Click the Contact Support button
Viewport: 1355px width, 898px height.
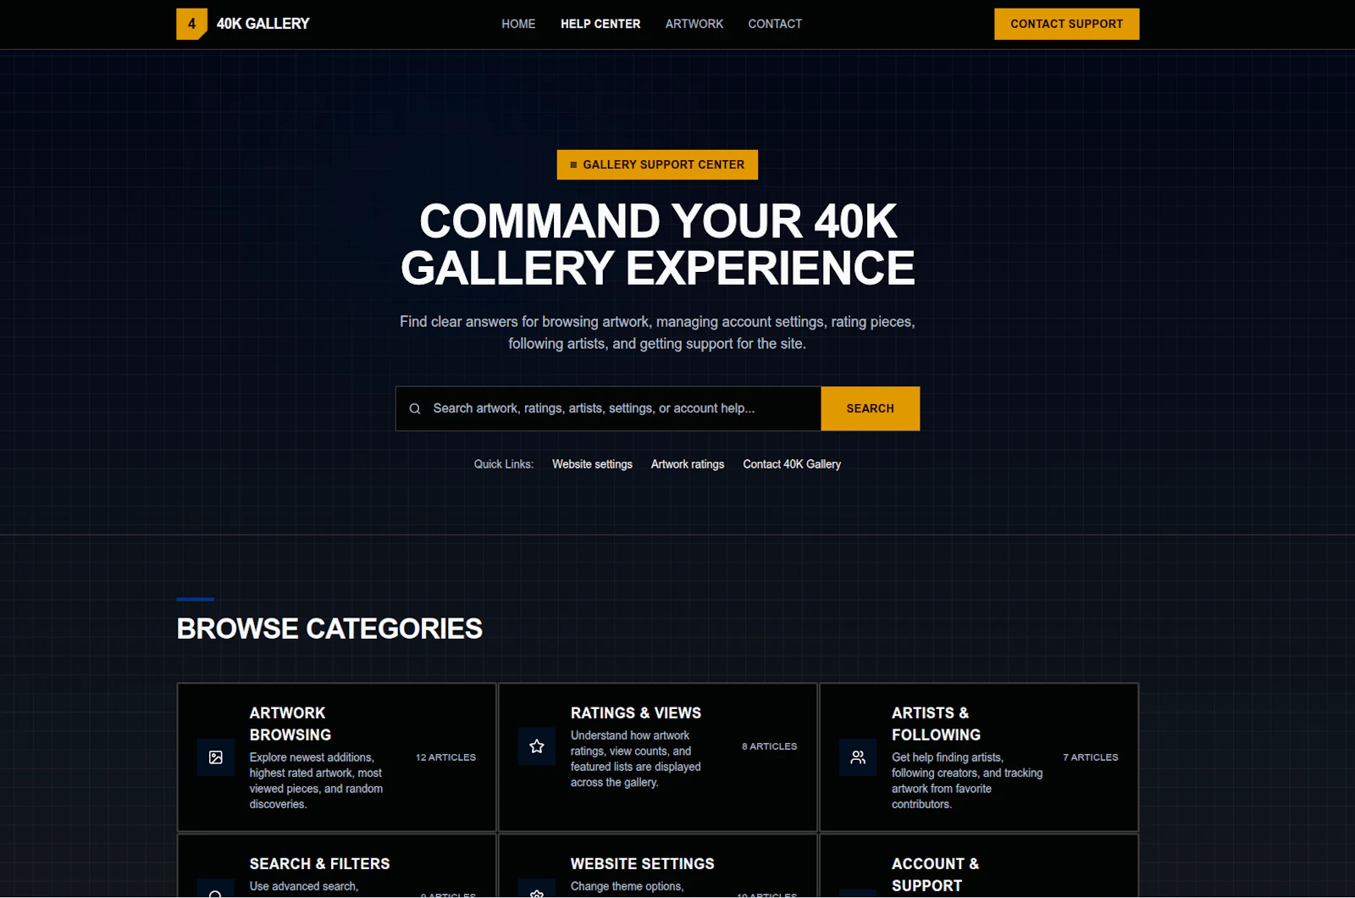1066,24
